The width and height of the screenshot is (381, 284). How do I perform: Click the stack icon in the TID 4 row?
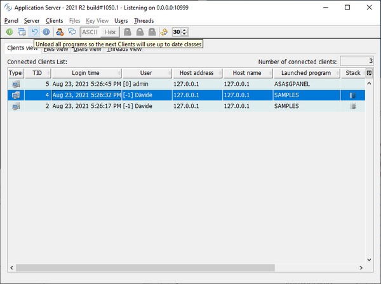353,95
